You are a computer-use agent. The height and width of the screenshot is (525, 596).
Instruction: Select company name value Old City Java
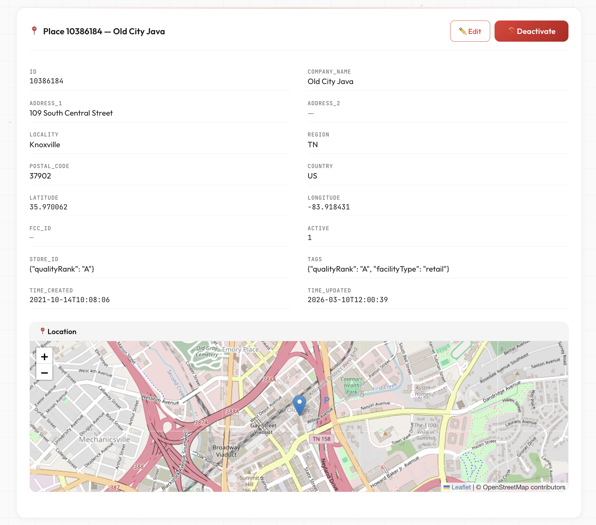click(331, 82)
